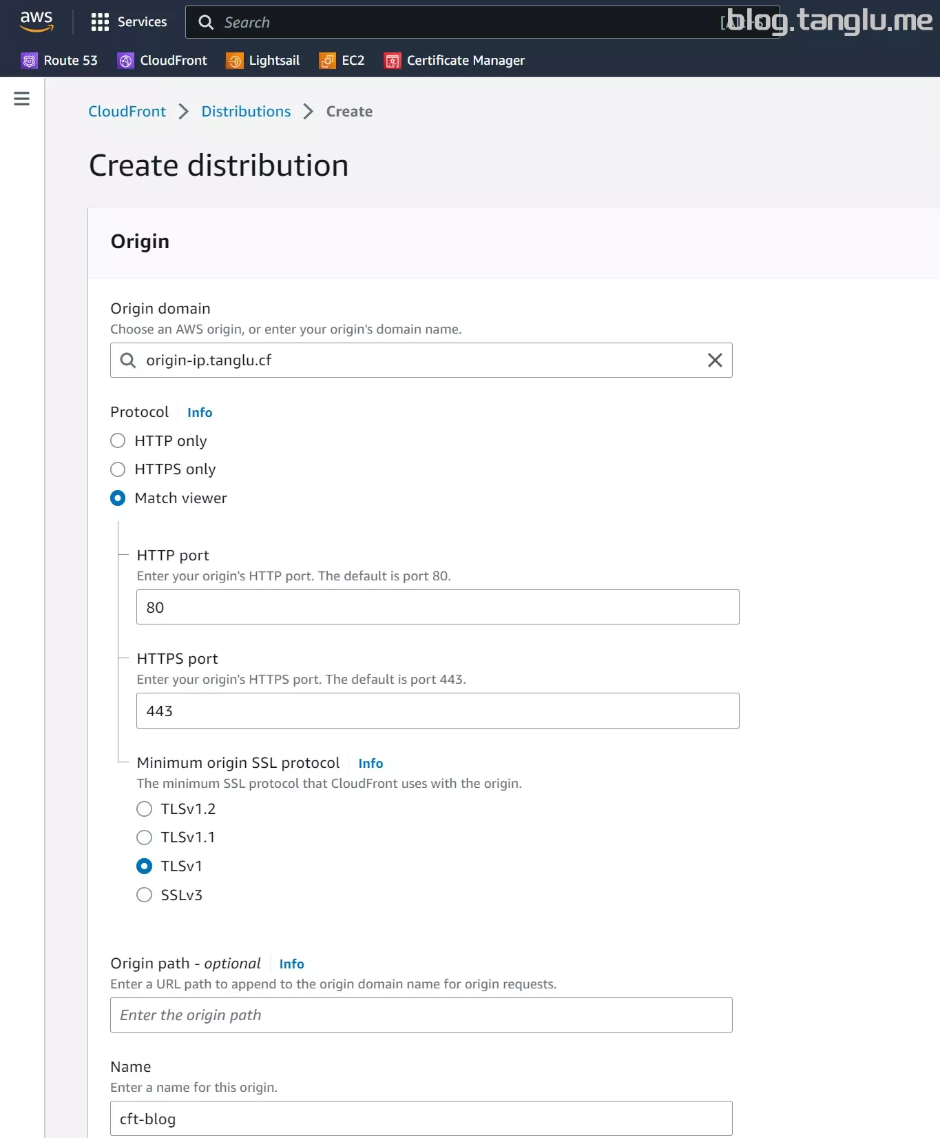Go to CloudFront breadcrumb link
The width and height of the screenshot is (940, 1138).
click(x=127, y=112)
